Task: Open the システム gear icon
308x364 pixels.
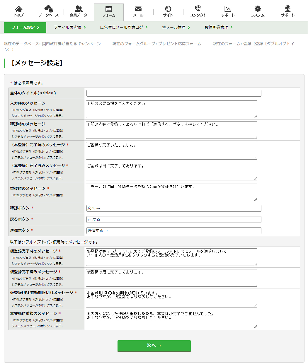Action: click(258, 12)
